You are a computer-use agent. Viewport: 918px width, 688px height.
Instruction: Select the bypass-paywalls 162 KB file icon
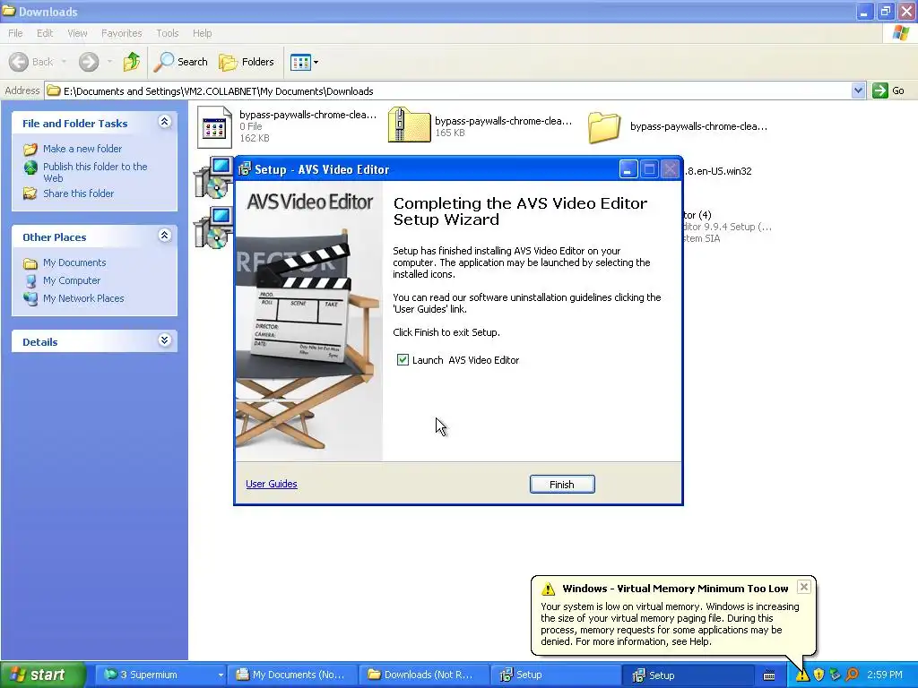click(x=214, y=126)
